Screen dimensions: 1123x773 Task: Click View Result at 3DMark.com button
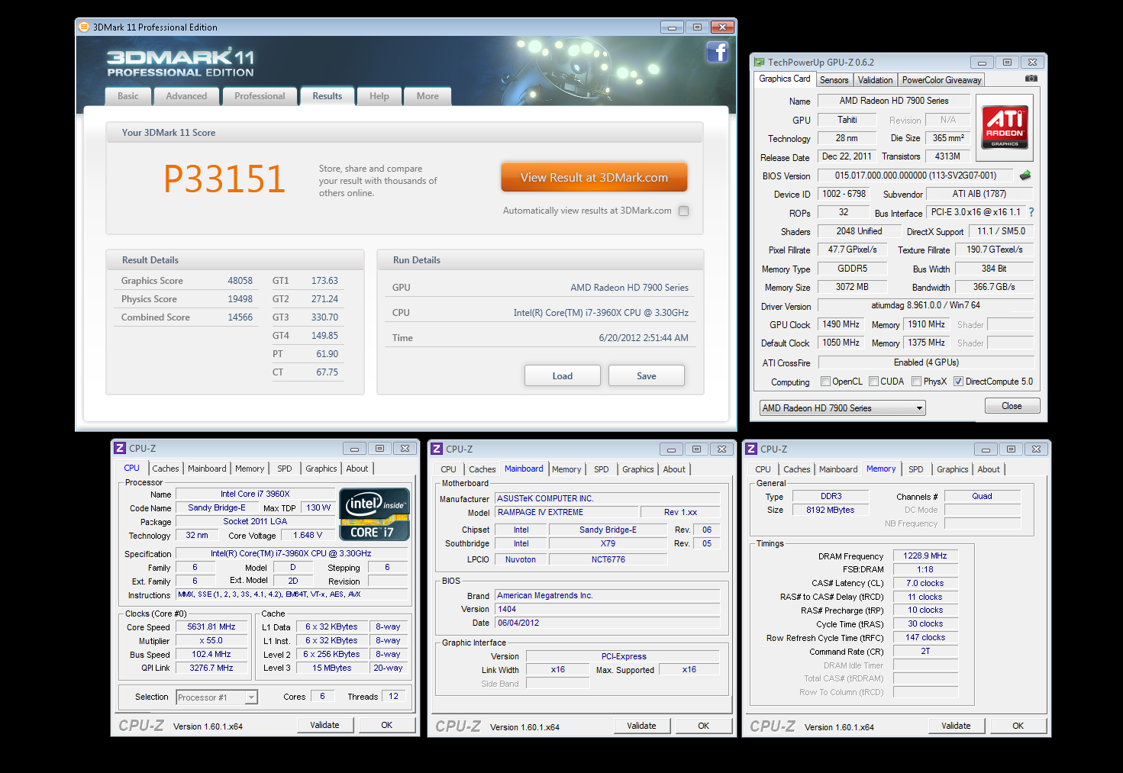click(594, 177)
